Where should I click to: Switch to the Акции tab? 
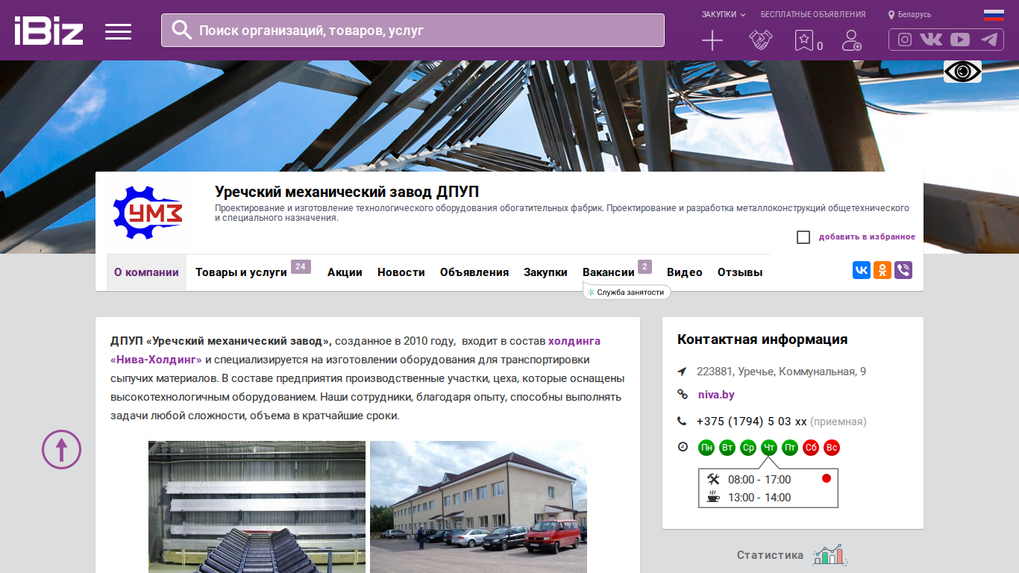(x=345, y=272)
